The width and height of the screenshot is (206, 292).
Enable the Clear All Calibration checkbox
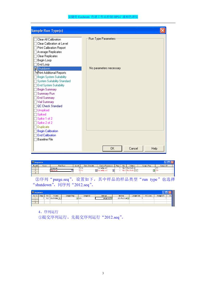pyautogui.click(x=35, y=40)
